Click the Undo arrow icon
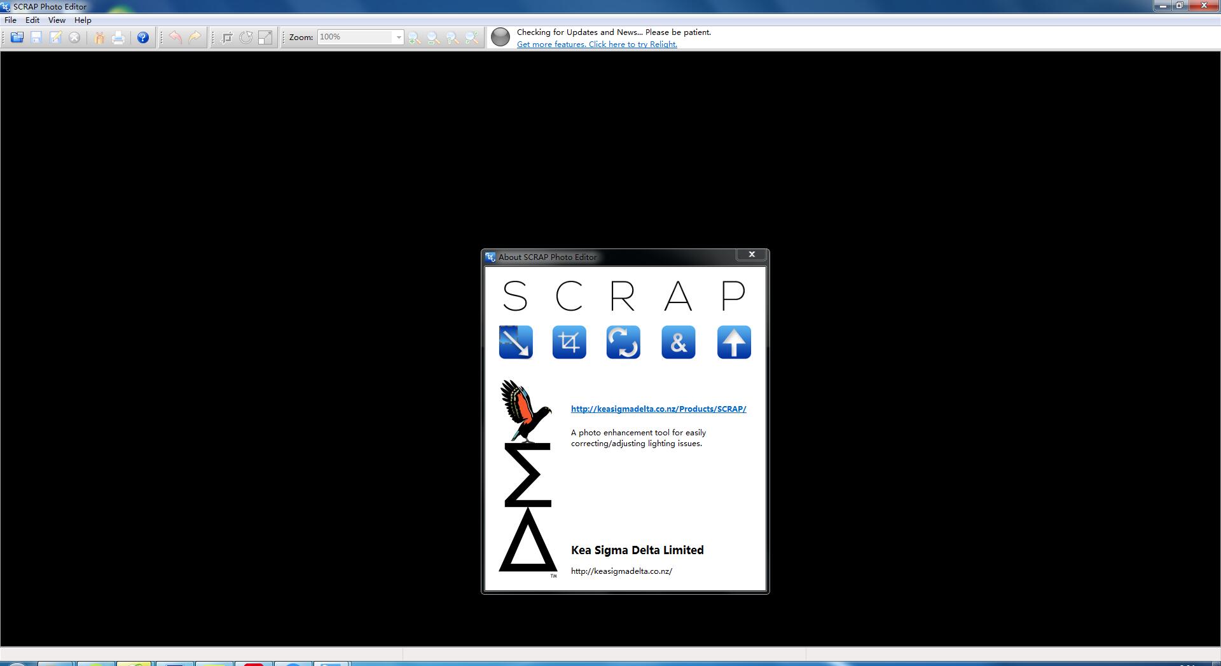1221x666 pixels. coord(176,37)
